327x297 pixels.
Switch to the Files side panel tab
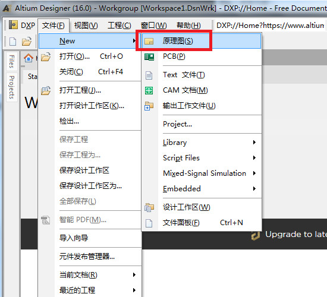[12, 62]
